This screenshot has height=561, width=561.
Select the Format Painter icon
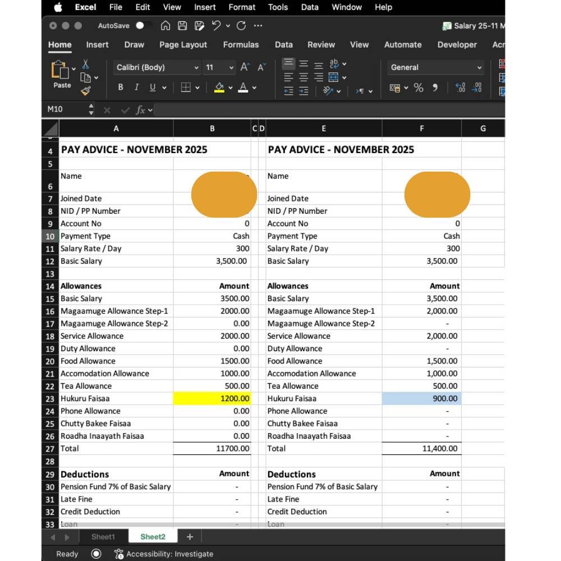point(85,90)
